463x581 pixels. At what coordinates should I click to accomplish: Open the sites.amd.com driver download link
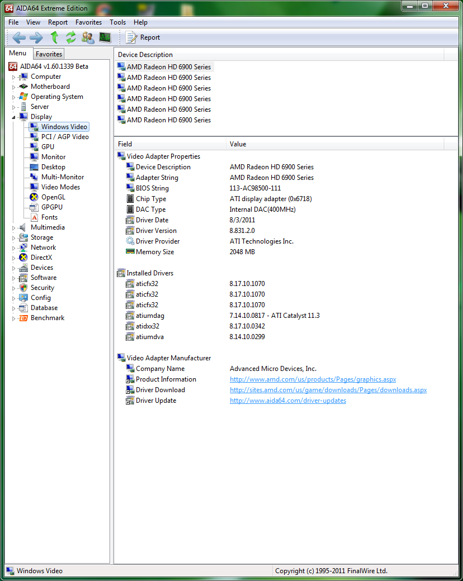click(x=328, y=390)
